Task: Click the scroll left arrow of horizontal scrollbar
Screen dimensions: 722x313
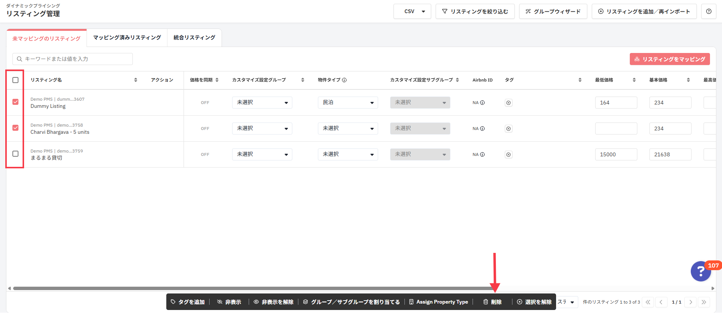Action: (9, 289)
